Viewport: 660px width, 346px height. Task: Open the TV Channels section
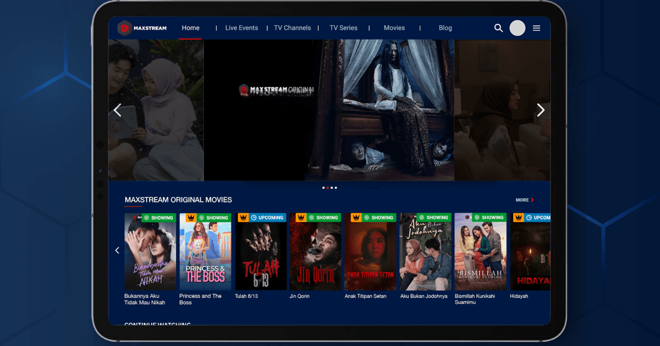click(292, 27)
